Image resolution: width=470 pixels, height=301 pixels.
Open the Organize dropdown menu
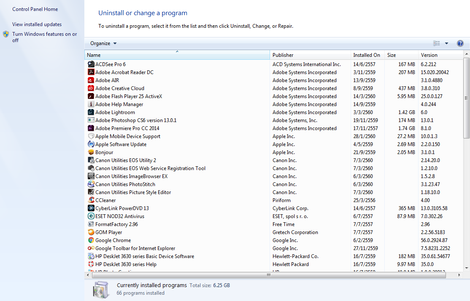[x=103, y=43]
